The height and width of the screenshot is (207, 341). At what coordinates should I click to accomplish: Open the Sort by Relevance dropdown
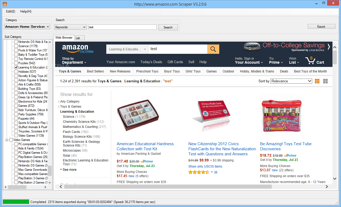tap(291, 81)
